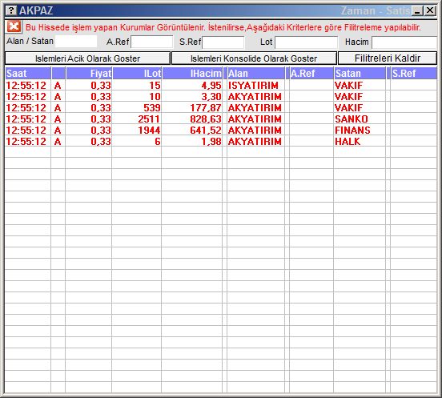
Task: Click the Fiyat 0,33 in the SANKO row
Action: click(x=101, y=119)
